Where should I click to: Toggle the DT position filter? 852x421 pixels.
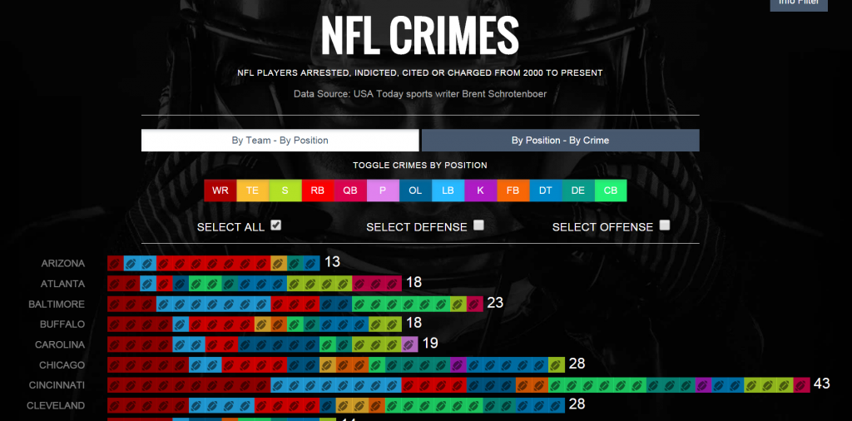pyautogui.click(x=546, y=191)
